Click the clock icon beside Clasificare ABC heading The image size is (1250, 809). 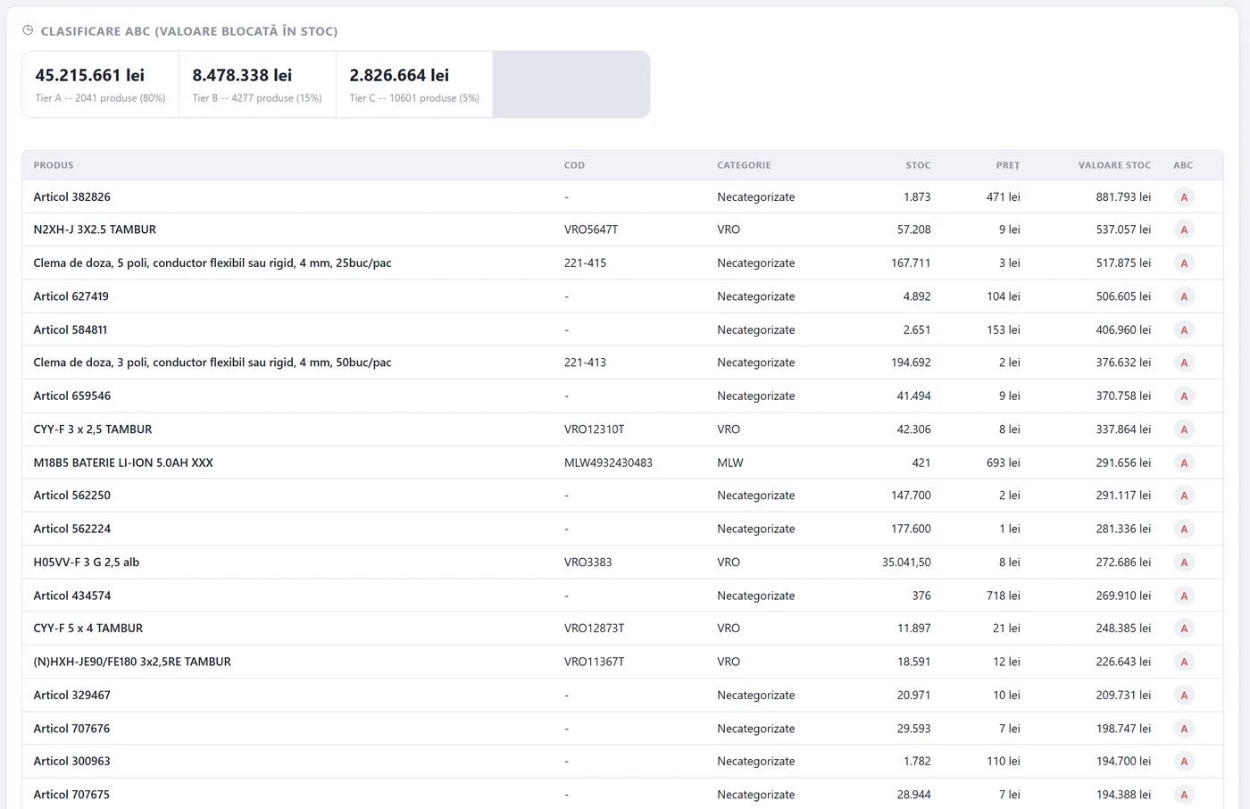[x=28, y=30]
